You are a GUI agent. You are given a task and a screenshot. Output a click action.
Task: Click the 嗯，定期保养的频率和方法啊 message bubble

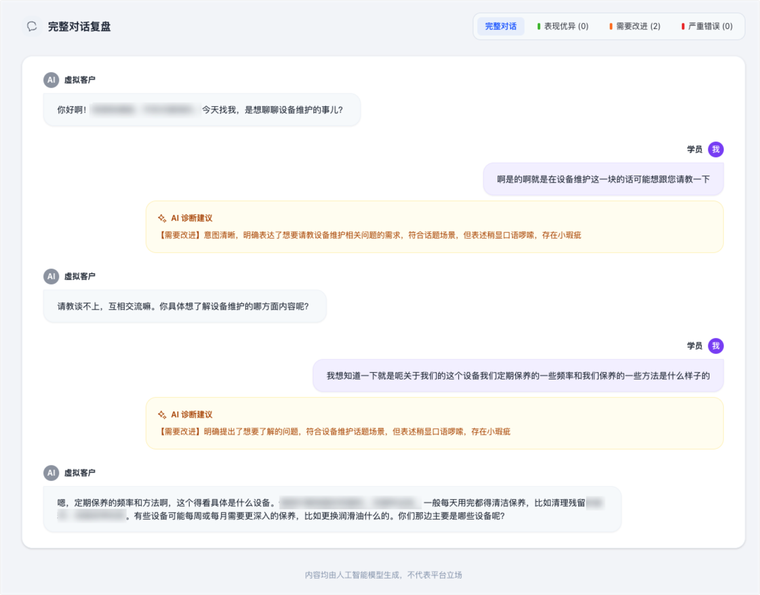(x=332, y=509)
